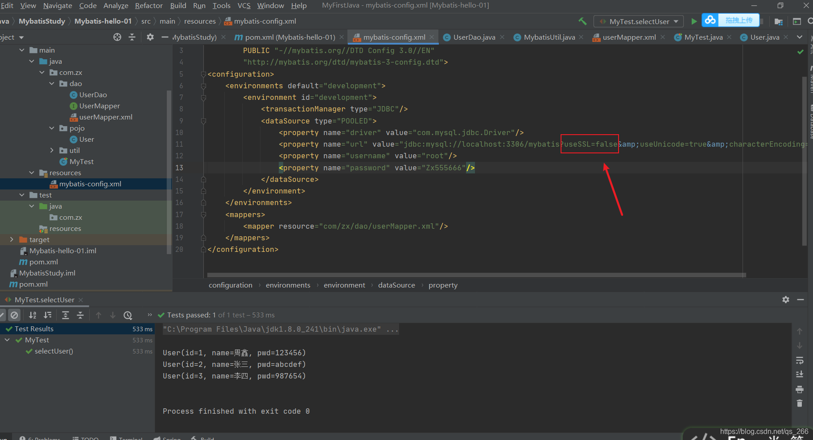Click dataSource in the breadcrumb bar

click(x=396, y=285)
